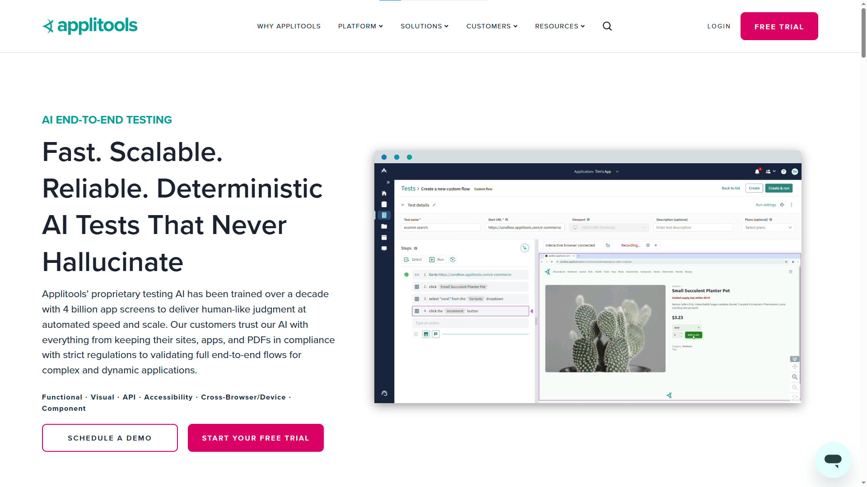This screenshot has width=867, height=487.
Task: Click the Free Trial header button
Action: coord(779,26)
